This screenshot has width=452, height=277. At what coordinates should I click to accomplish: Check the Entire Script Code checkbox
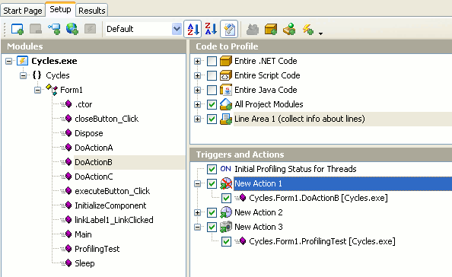pyautogui.click(x=212, y=75)
